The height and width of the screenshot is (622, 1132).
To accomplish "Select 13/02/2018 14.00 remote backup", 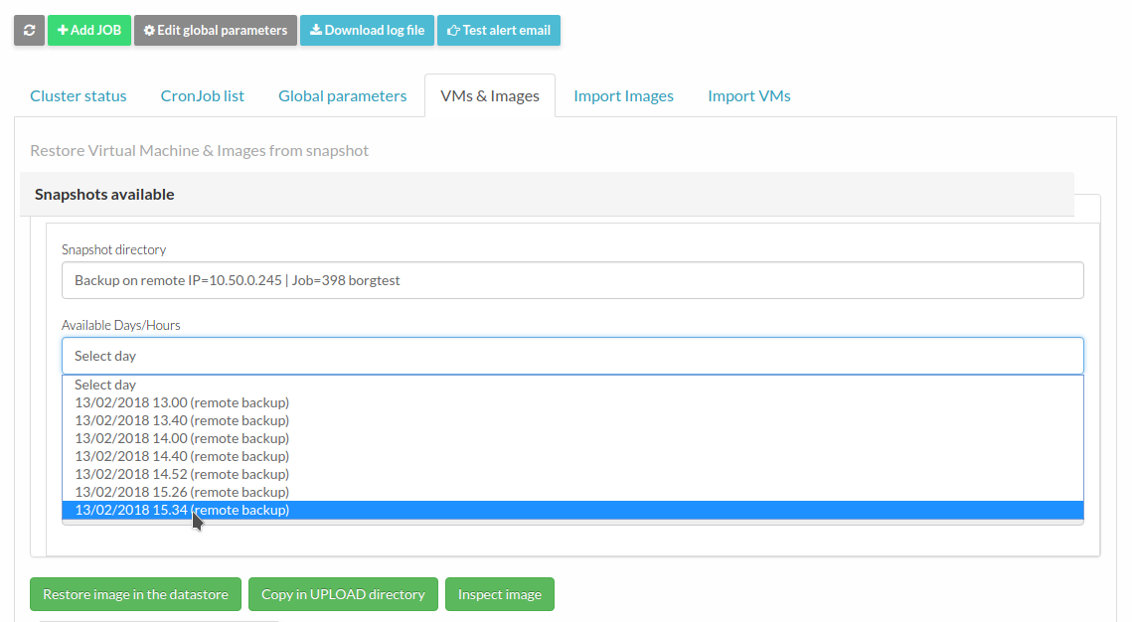I will click(572, 439).
